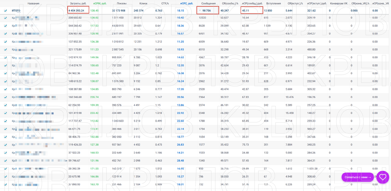
Task: Click total CR value 40.247
Action: [224, 10]
